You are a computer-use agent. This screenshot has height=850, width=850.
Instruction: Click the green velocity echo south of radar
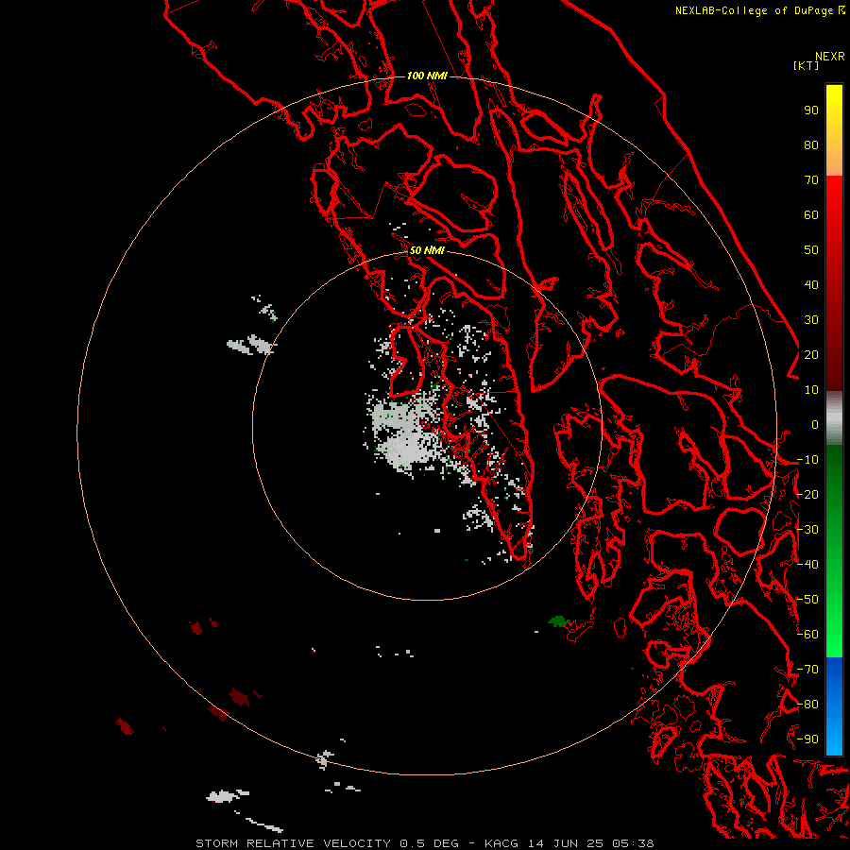[x=557, y=621]
